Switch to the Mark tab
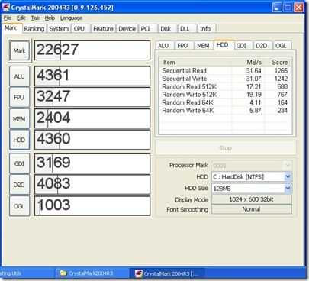This screenshot has height=281, width=309. 11,28
